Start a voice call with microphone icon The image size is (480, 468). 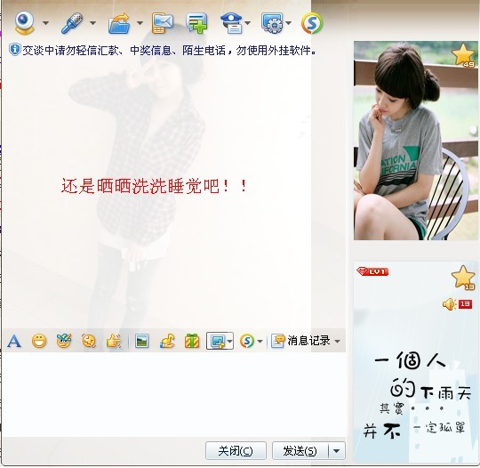pyautogui.click(x=72, y=22)
